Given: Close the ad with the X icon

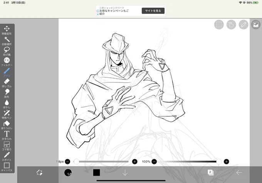Looking at the screenshot, I should point(98,14).
